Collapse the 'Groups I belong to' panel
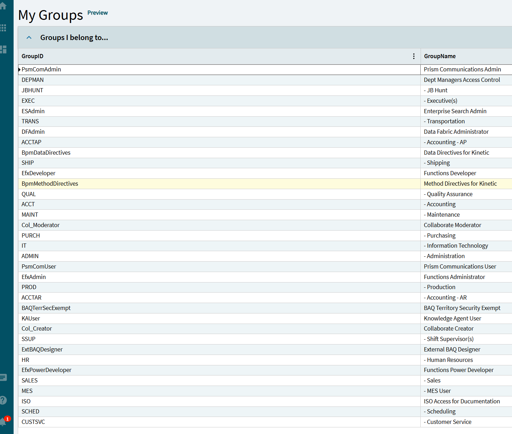The width and height of the screenshot is (512, 434). click(29, 38)
